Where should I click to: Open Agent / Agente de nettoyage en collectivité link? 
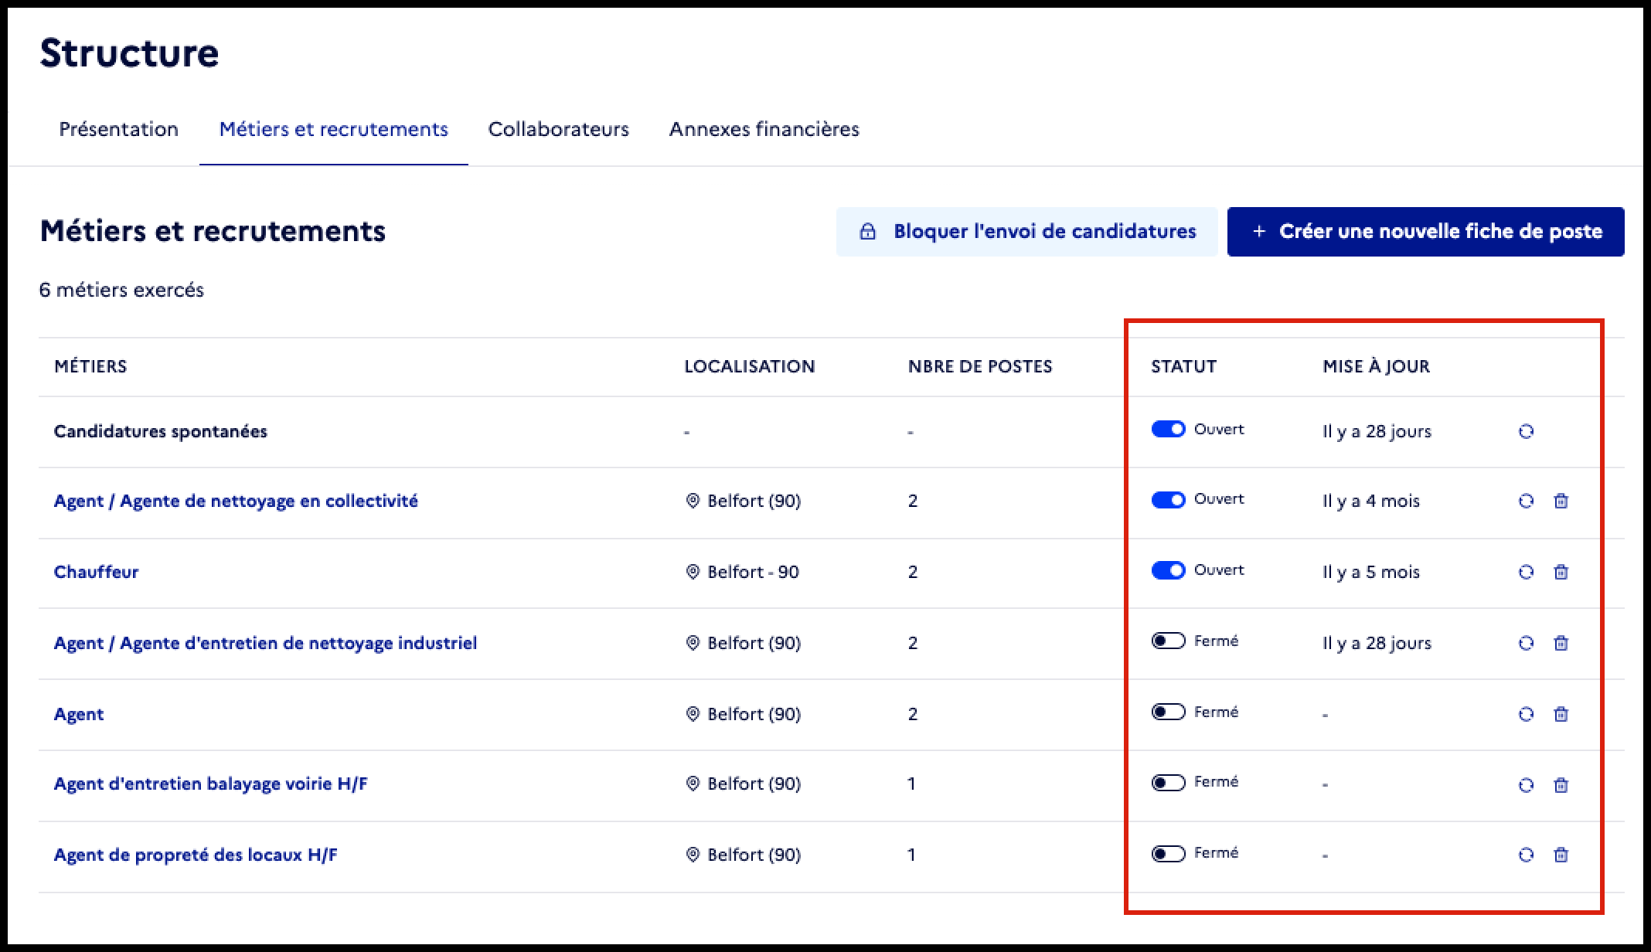click(236, 501)
